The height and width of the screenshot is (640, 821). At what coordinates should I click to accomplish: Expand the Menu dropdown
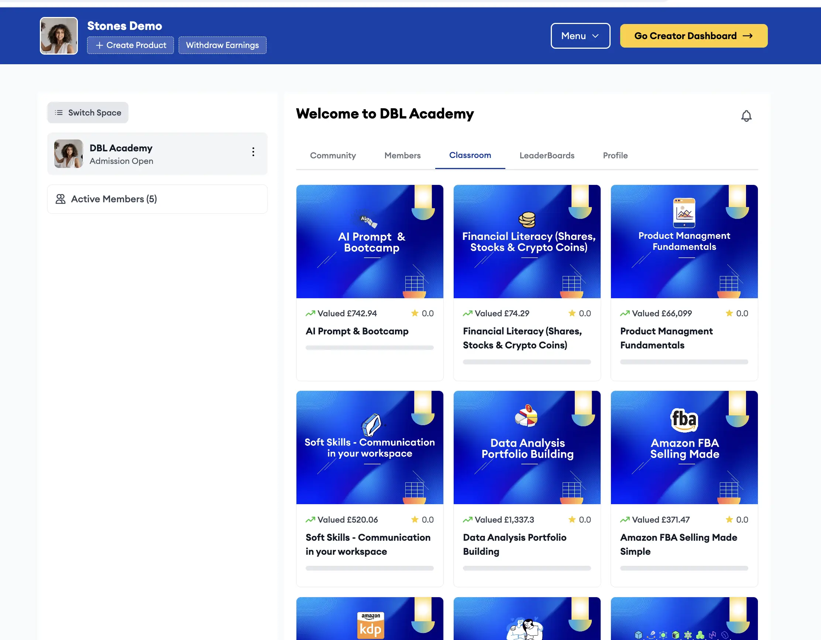(580, 36)
